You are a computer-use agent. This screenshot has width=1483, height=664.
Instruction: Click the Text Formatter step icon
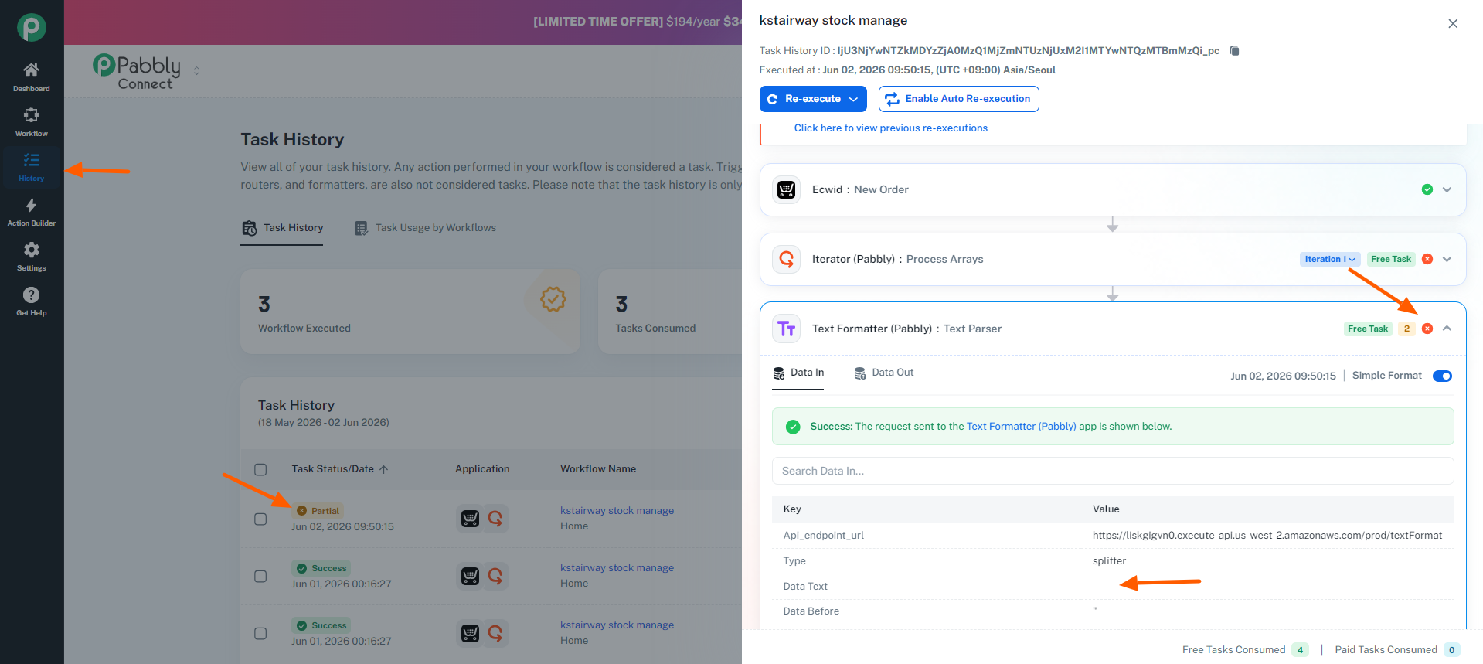(x=787, y=329)
